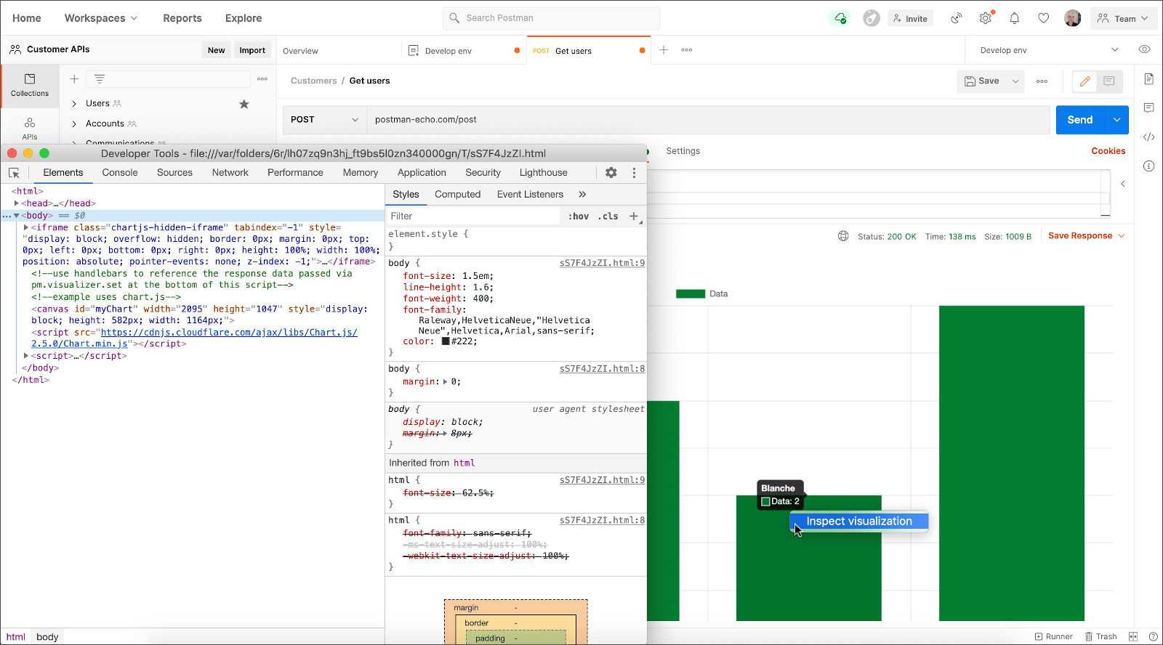Screen dimensions: 1163x645
Task: Open the Lighthouse tab in DevTools
Action: point(544,173)
